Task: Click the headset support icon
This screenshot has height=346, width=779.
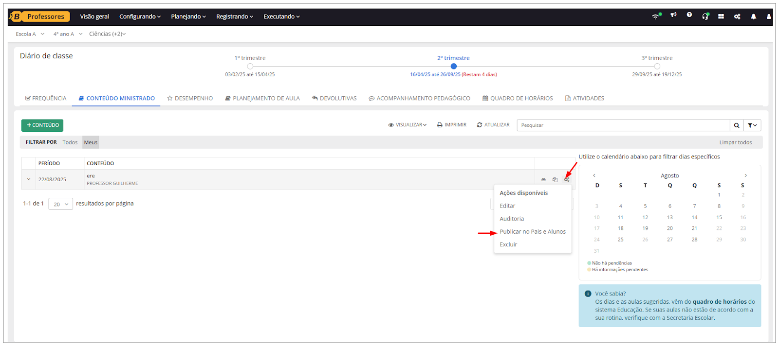Action: point(705,17)
